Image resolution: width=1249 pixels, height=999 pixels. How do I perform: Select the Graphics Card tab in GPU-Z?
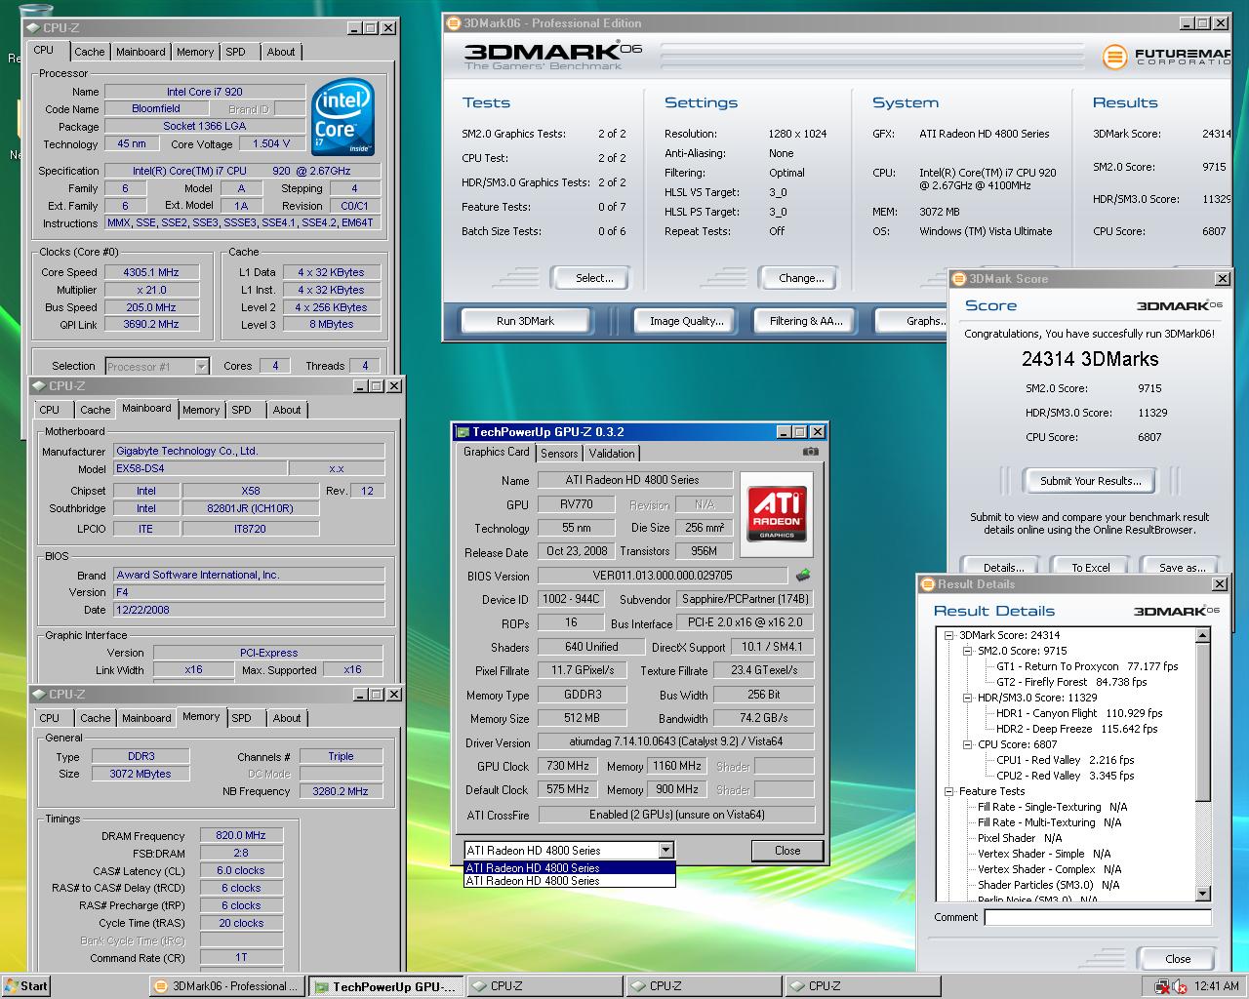coord(497,452)
